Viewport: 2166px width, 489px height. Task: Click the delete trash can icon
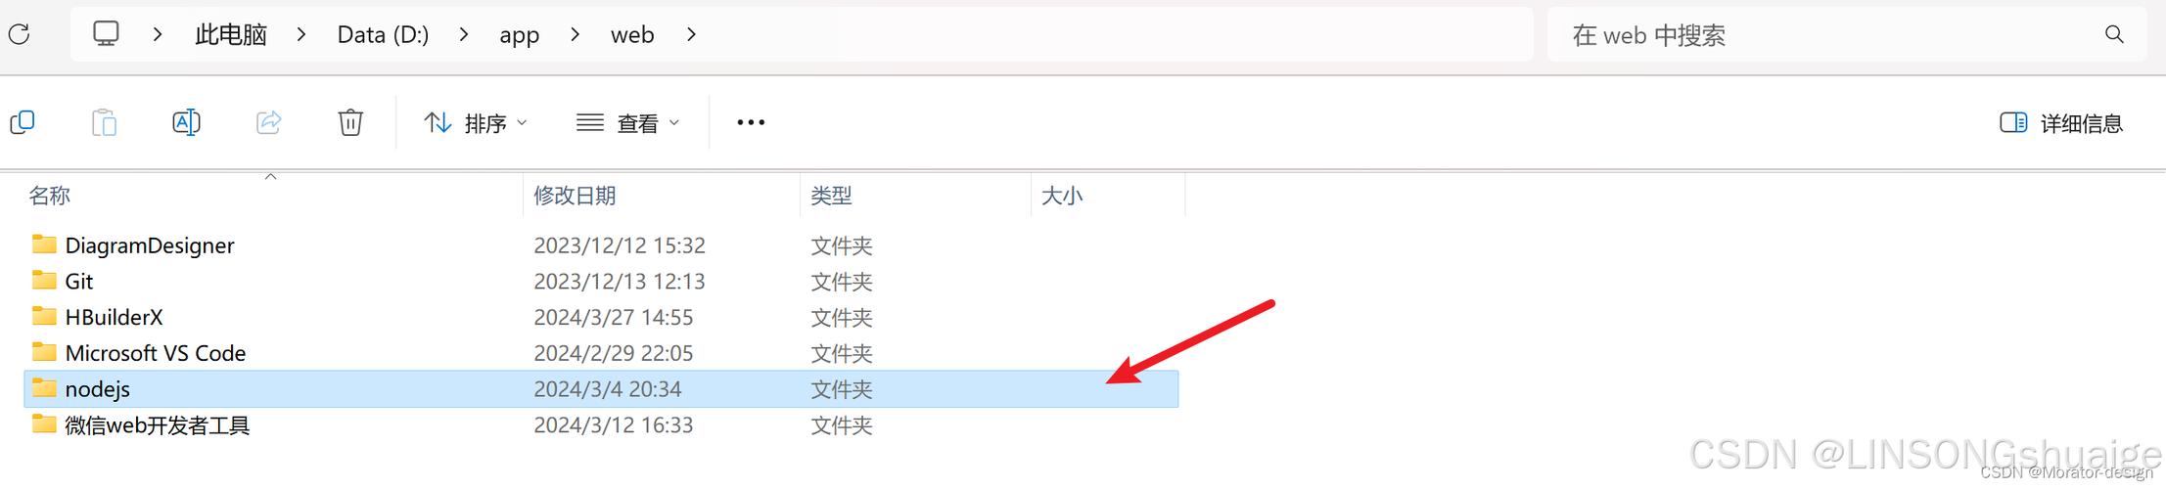coord(350,122)
